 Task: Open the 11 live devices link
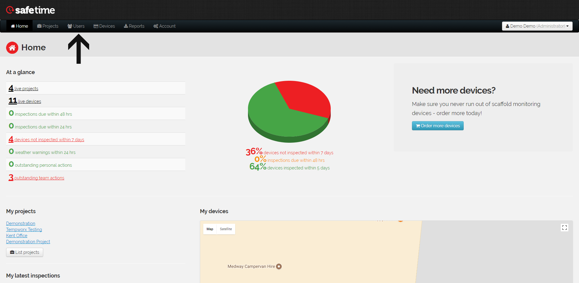25,101
